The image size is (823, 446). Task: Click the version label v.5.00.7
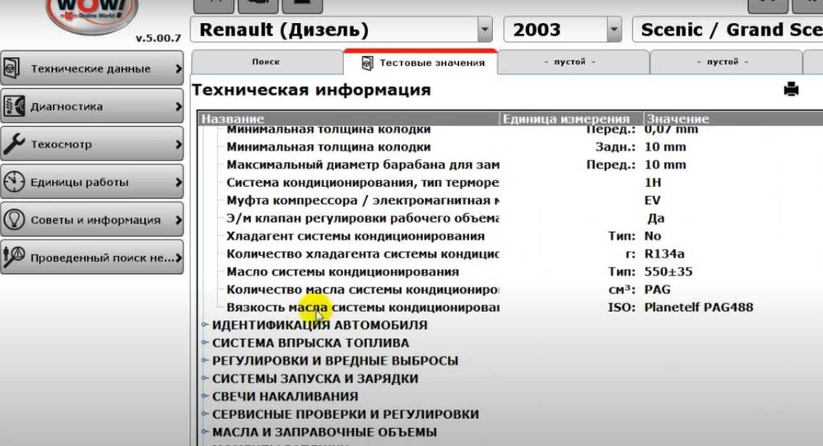click(158, 39)
